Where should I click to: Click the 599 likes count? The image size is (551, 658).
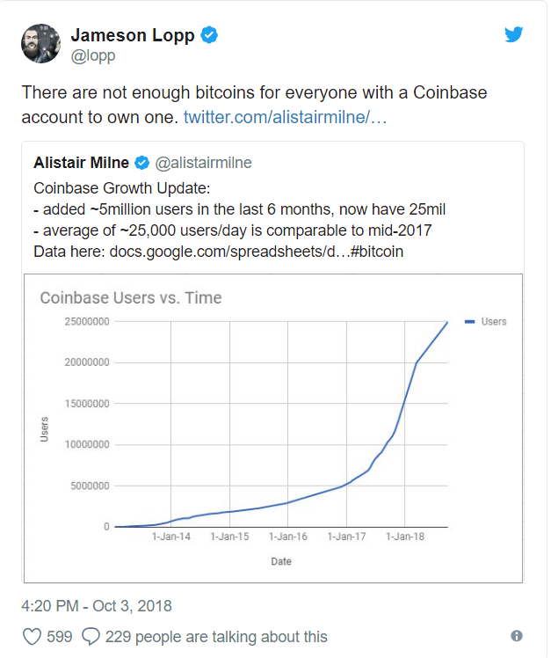(60, 637)
